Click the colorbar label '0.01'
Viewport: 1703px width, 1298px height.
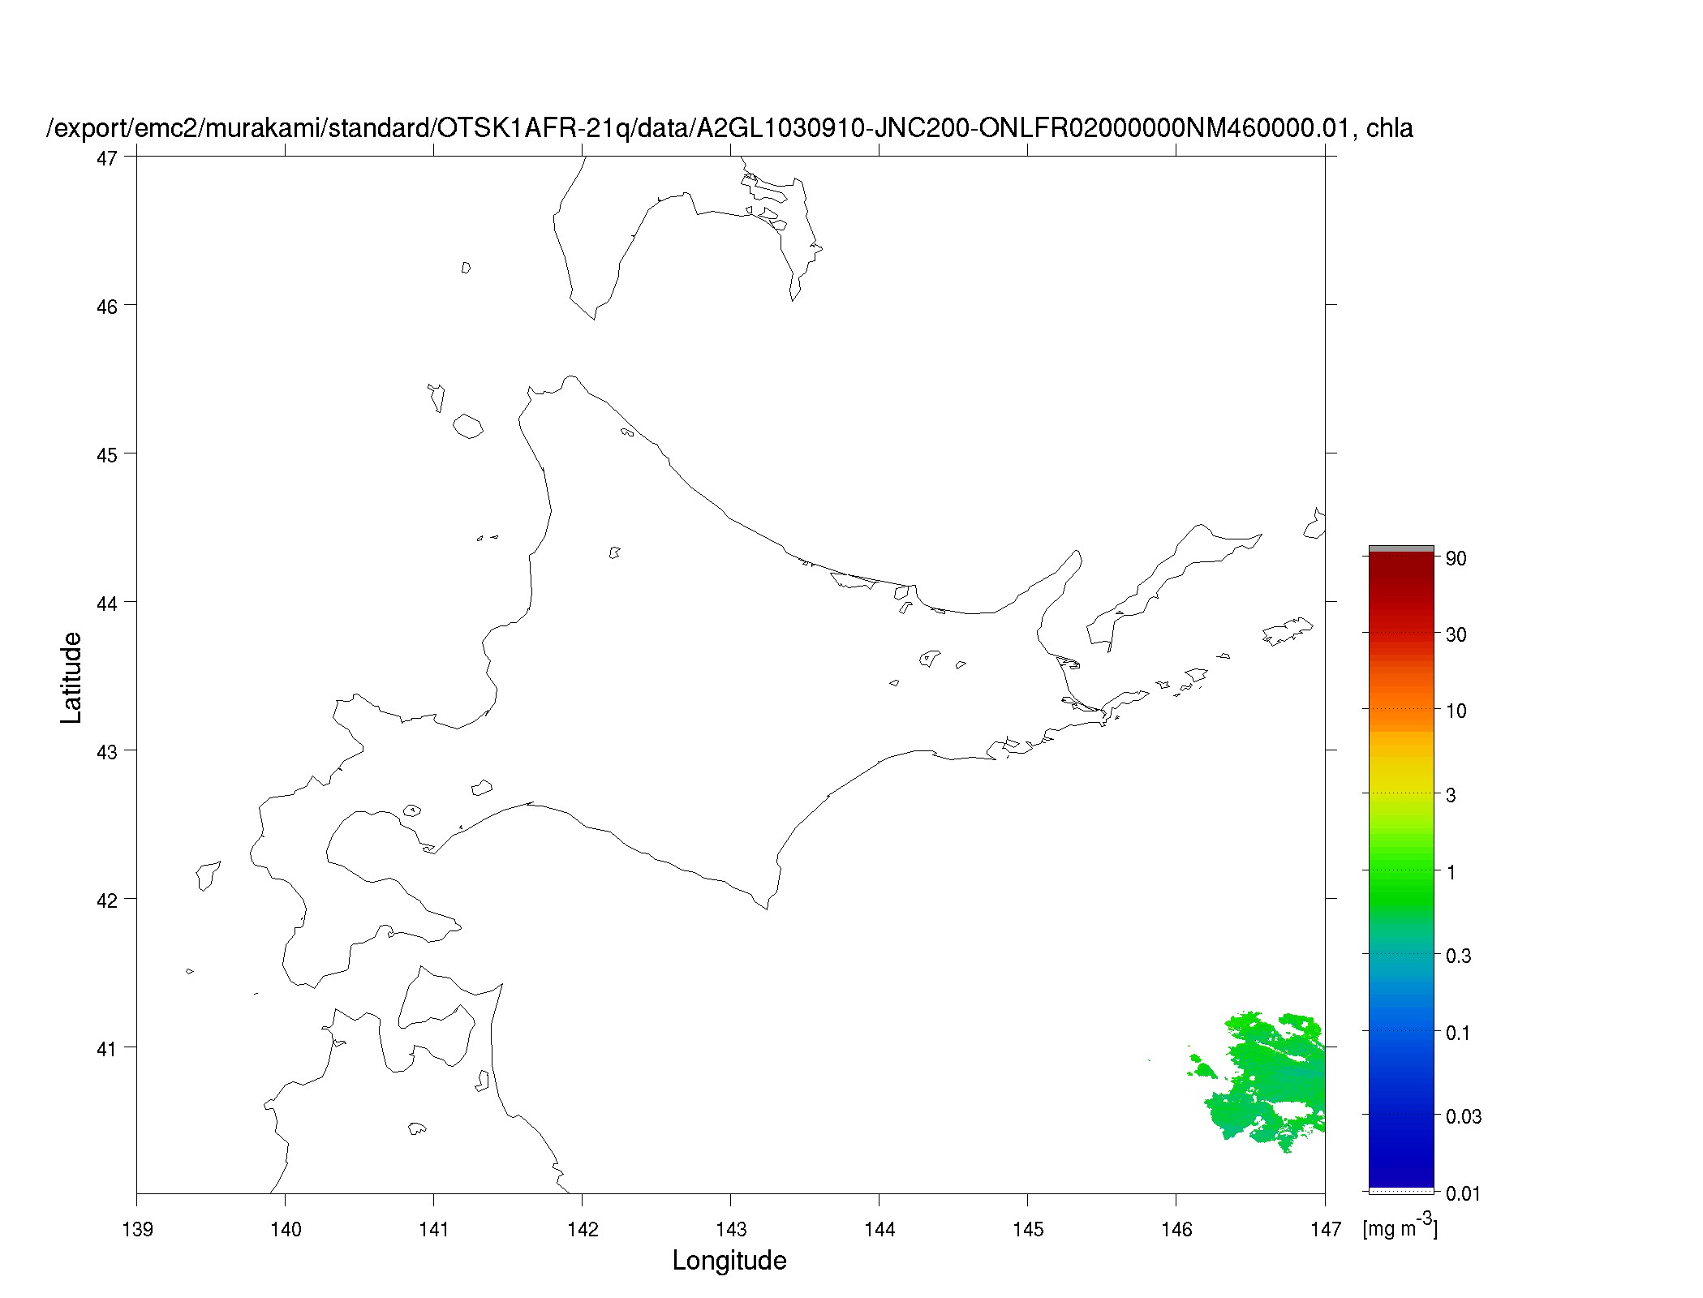point(1464,1193)
